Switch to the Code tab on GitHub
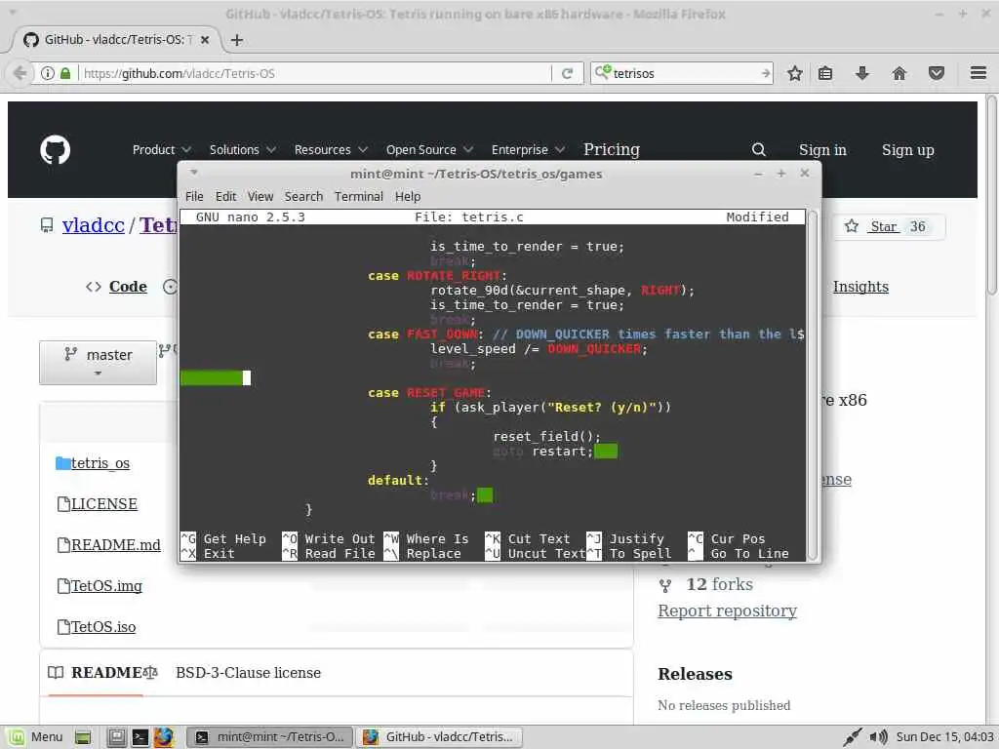The image size is (999, 749). click(117, 287)
